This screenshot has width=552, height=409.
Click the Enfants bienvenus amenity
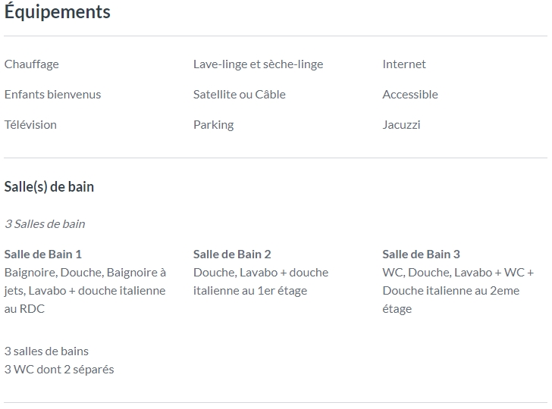coord(52,94)
